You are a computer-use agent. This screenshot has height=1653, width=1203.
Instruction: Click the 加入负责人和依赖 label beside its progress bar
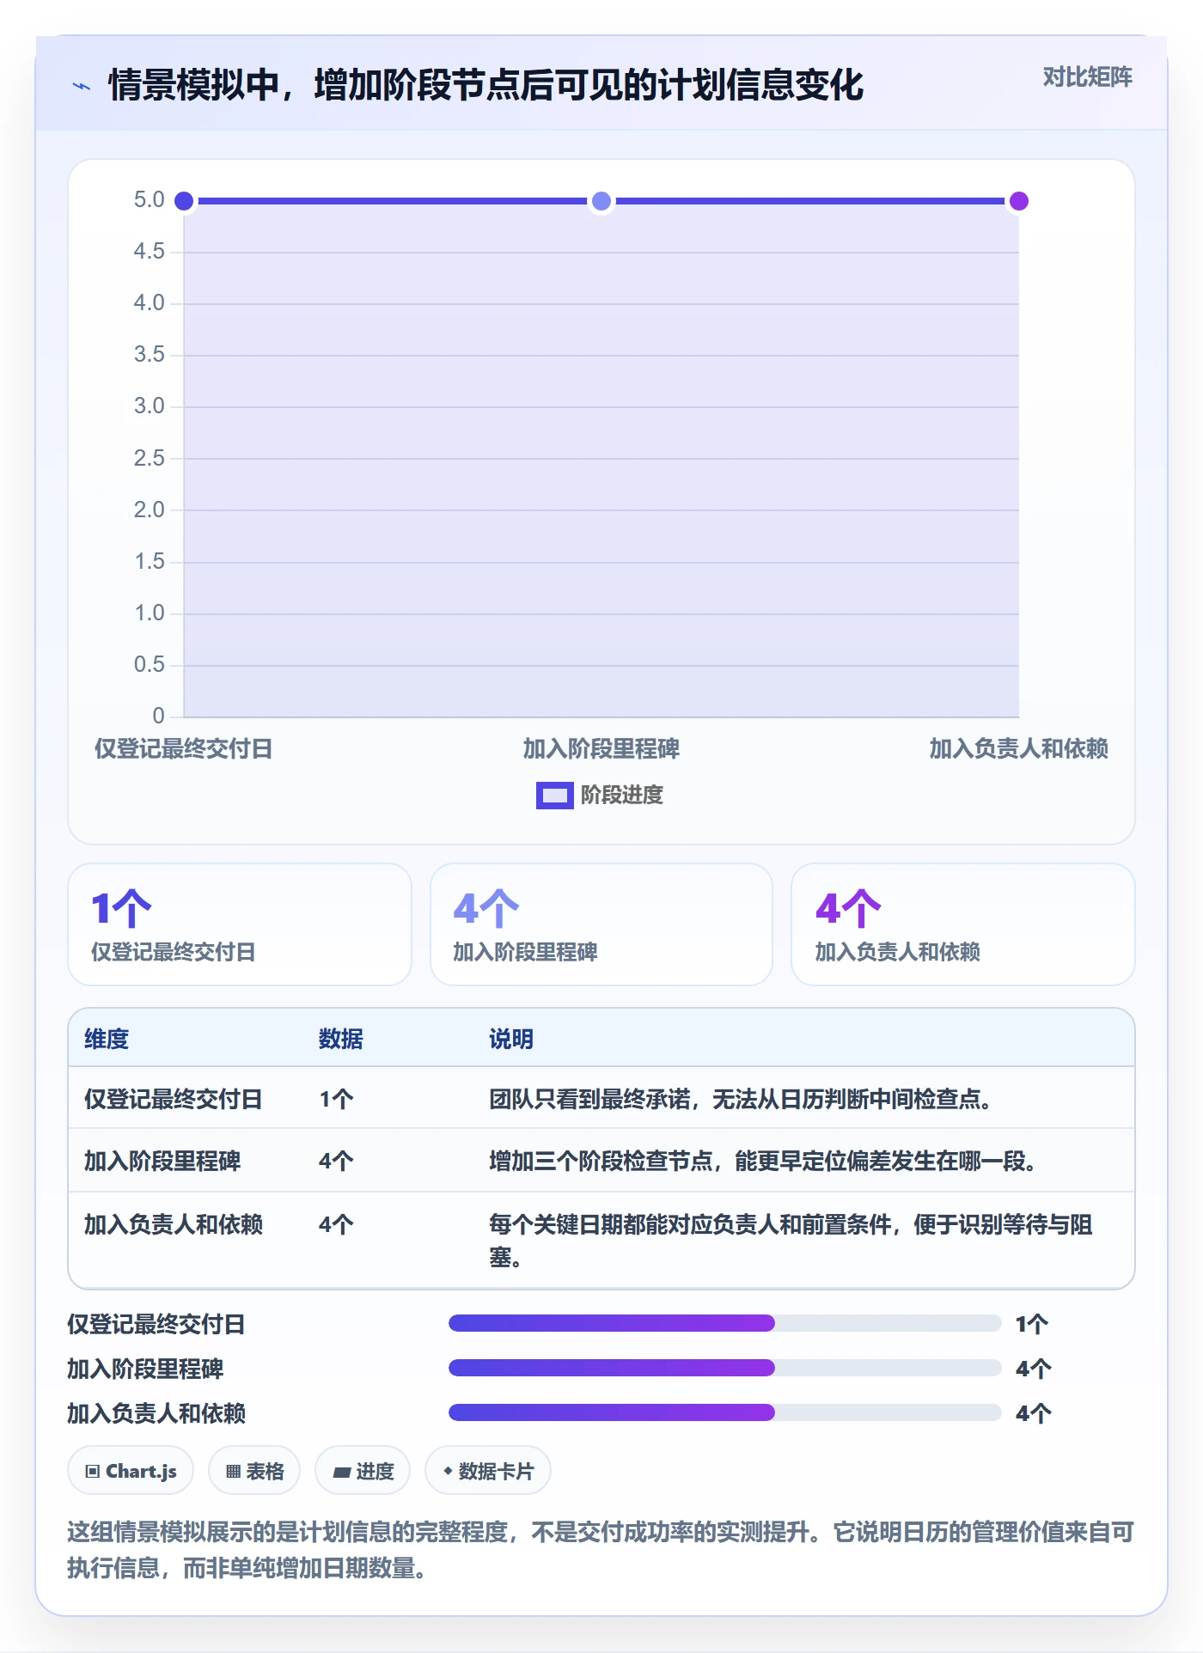click(x=156, y=1413)
